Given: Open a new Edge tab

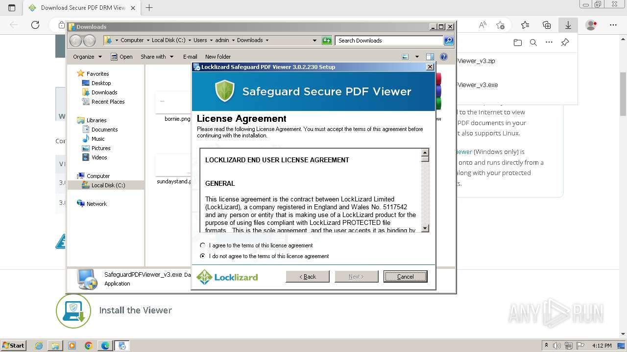Looking at the screenshot, I should click(x=149, y=7).
